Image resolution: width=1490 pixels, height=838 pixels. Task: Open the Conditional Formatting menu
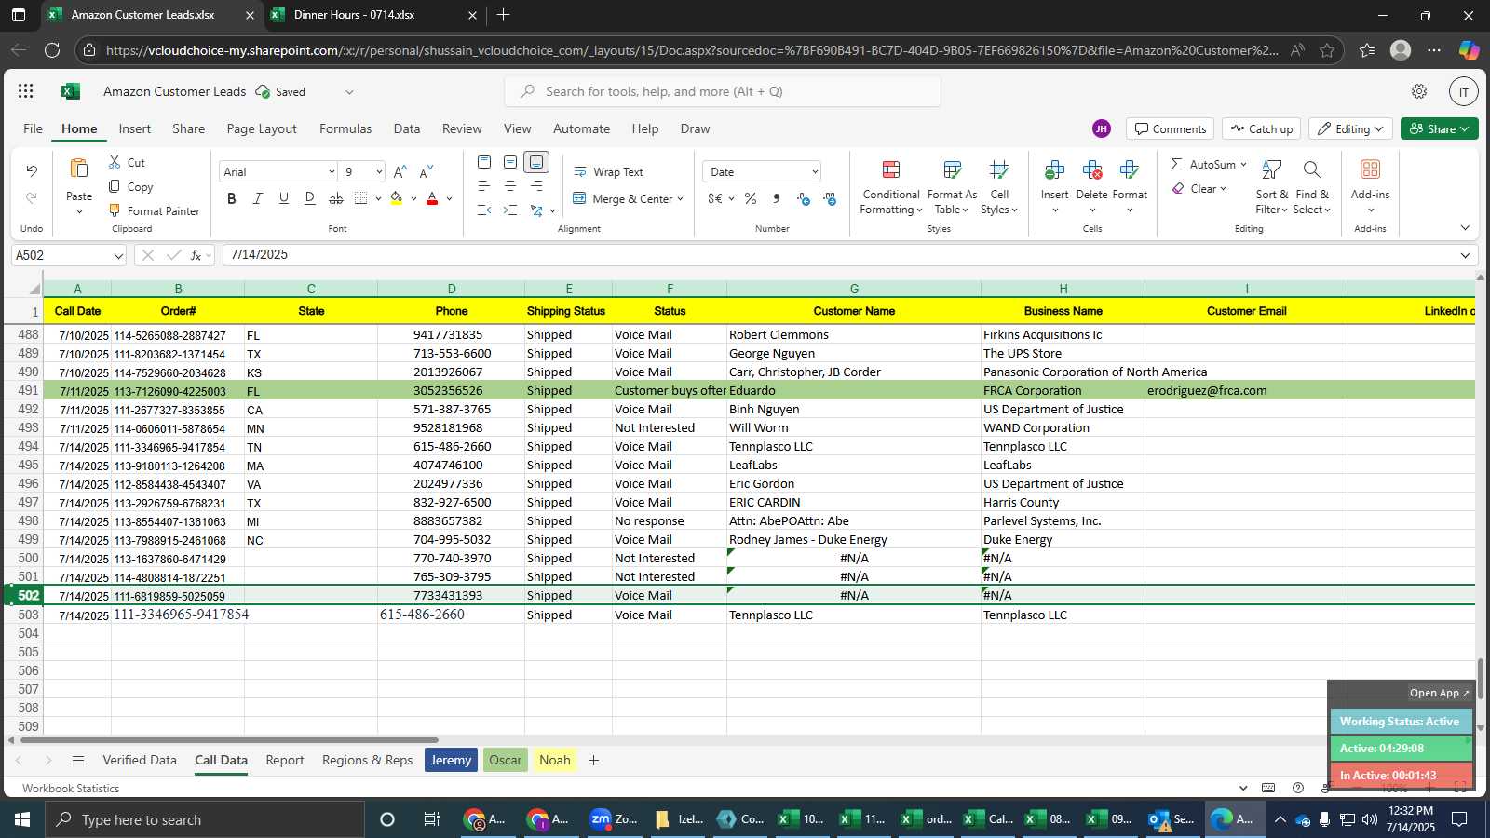point(891,187)
